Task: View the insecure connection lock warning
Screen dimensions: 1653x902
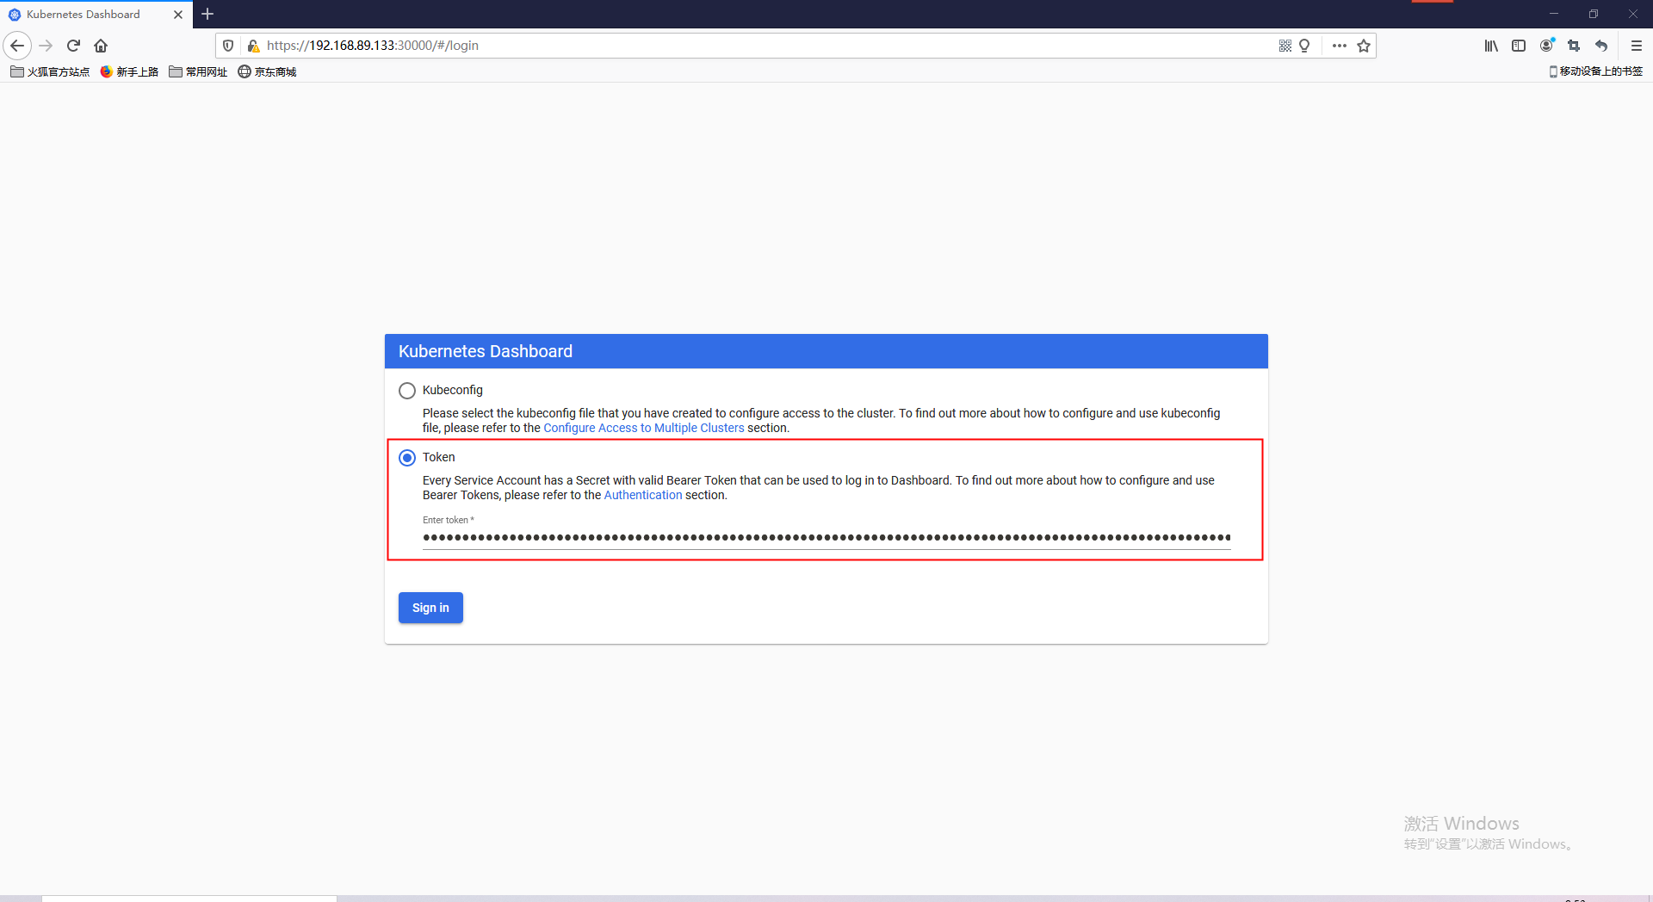Action: 253,46
